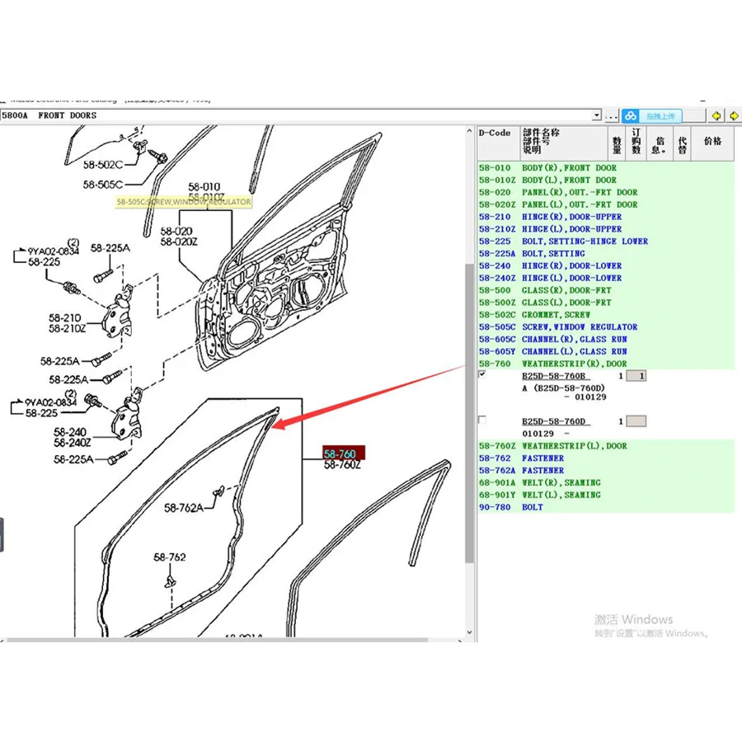Click the D-Code column header
Screen dimensions: 742x742
[499, 143]
